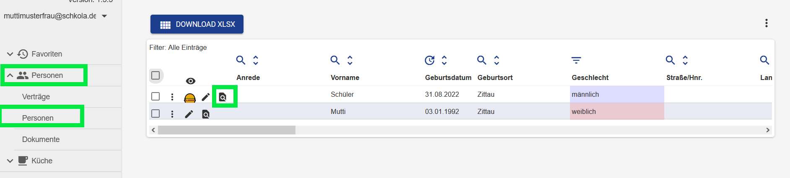Edit the Schüler row with pencil icon

205,97
